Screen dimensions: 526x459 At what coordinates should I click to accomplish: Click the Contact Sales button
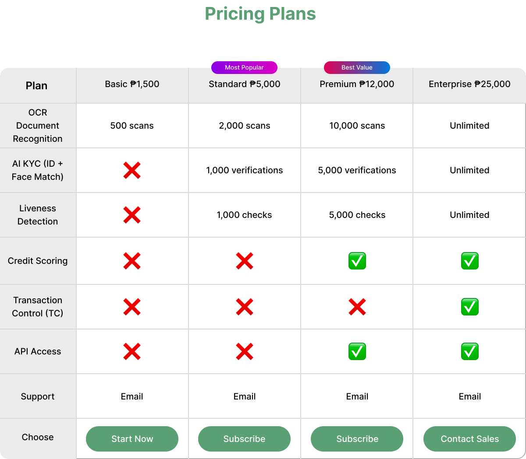pyautogui.click(x=470, y=439)
